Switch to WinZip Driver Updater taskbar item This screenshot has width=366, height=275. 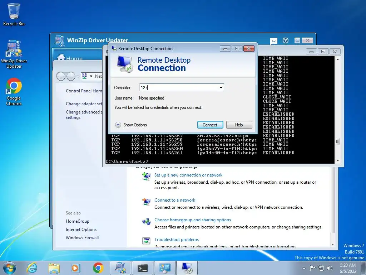coord(120,268)
